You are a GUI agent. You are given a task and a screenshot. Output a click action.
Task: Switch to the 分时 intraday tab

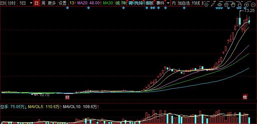pos(12,3)
